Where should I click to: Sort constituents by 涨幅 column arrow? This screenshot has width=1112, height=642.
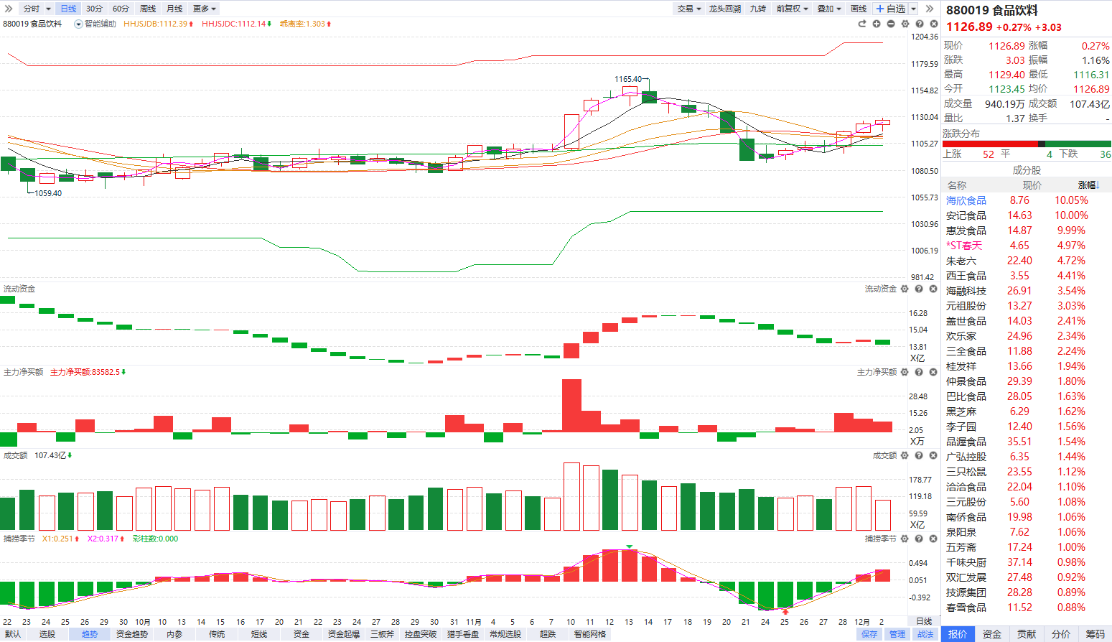pyautogui.click(x=1098, y=185)
